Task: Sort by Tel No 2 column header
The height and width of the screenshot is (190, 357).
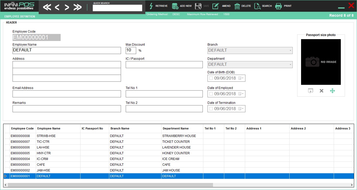Action: click(234, 128)
